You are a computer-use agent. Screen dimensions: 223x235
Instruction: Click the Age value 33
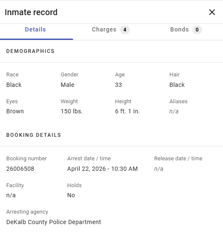pos(118,85)
